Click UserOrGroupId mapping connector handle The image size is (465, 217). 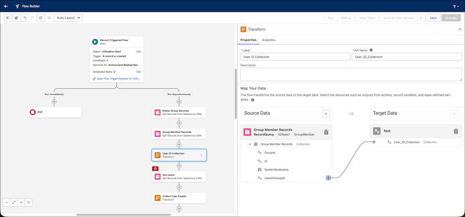(x=328, y=178)
